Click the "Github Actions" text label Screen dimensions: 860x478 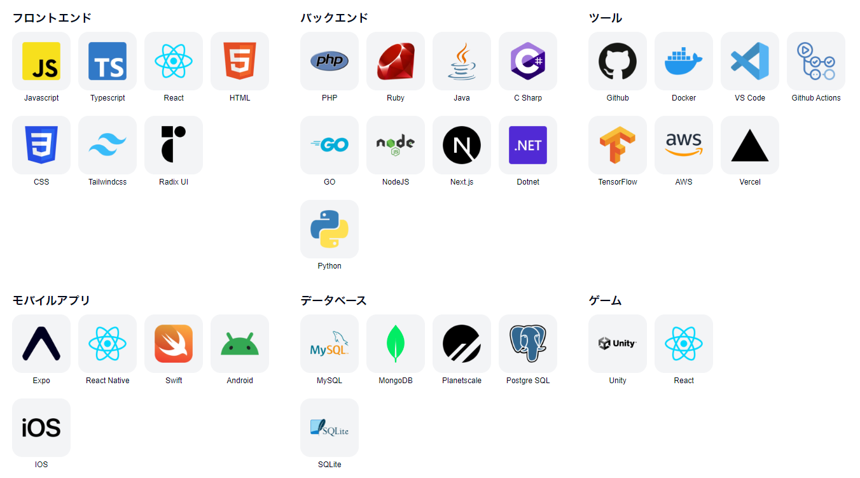click(x=816, y=98)
